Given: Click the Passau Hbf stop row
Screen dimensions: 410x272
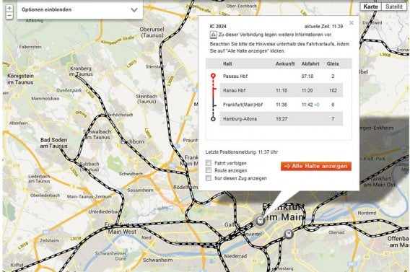Looking at the screenshot, I should click(x=281, y=76).
